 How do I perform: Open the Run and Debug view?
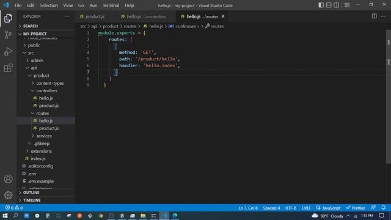click(8, 51)
